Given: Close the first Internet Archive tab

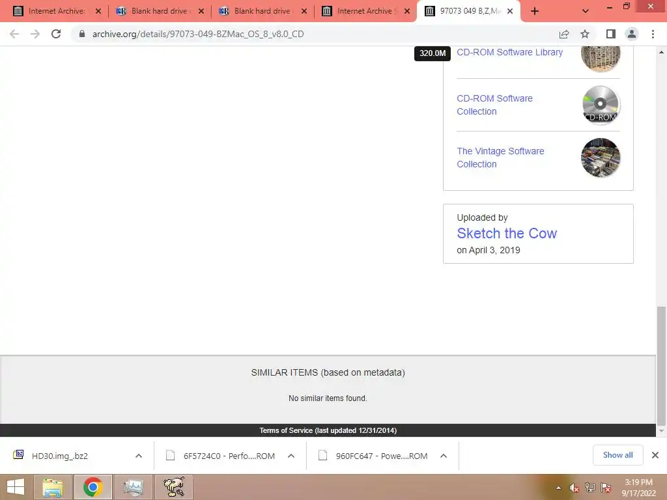Looking at the screenshot, I should (98, 12).
